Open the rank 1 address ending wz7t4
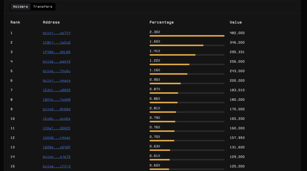The image size is (307, 171). click(57, 33)
